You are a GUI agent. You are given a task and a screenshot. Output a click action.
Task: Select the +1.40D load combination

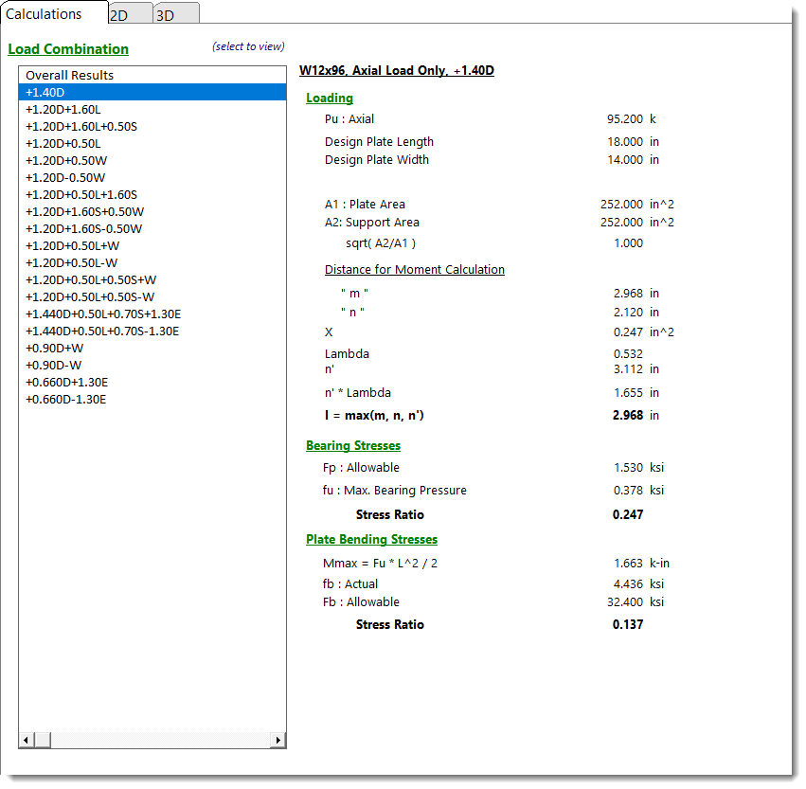tap(45, 92)
